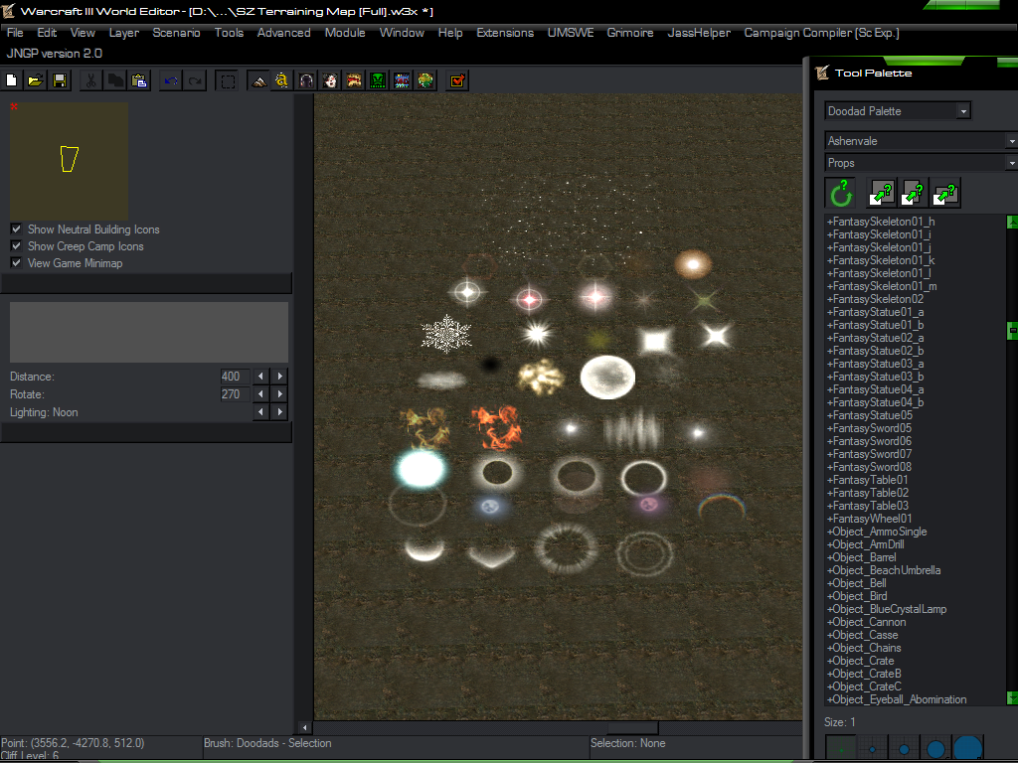
Task: Click the Rotate value field showing 270
Action: (x=235, y=393)
